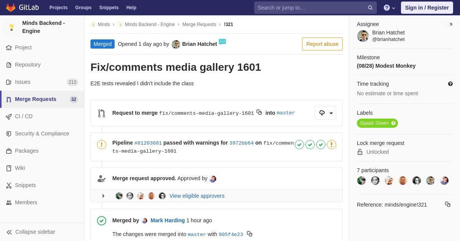
Task: Click Sign in / Register button
Action: pyautogui.click(x=427, y=8)
